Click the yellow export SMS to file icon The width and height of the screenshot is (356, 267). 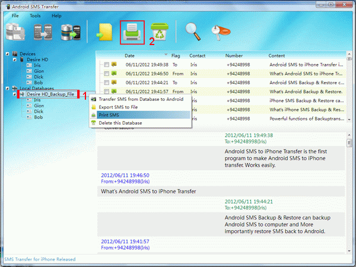click(x=104, y=32)
